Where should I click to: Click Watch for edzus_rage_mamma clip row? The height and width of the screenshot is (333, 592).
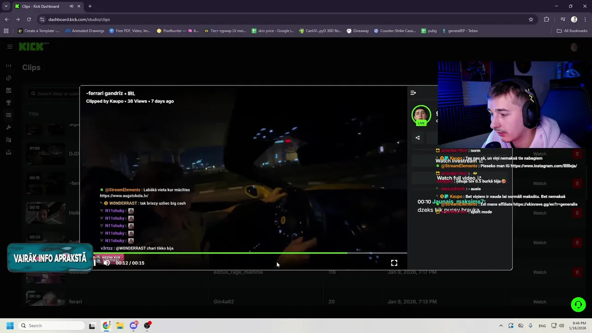(x=540, y=272)
